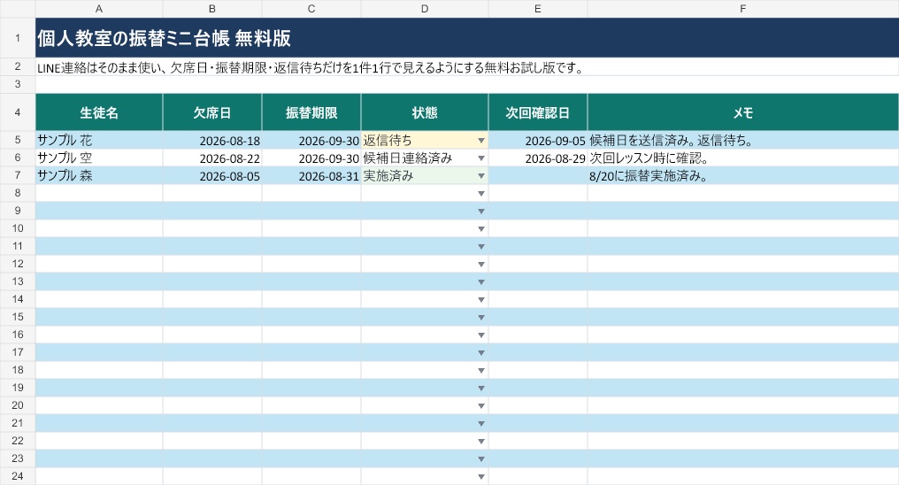This screenshot has height=485, width=899.
Task: Select row 1 header number
Action: 18,38
